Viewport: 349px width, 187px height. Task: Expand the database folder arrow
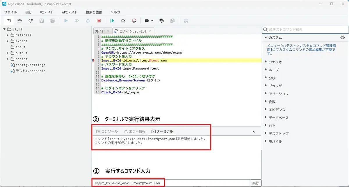[8, 35]
